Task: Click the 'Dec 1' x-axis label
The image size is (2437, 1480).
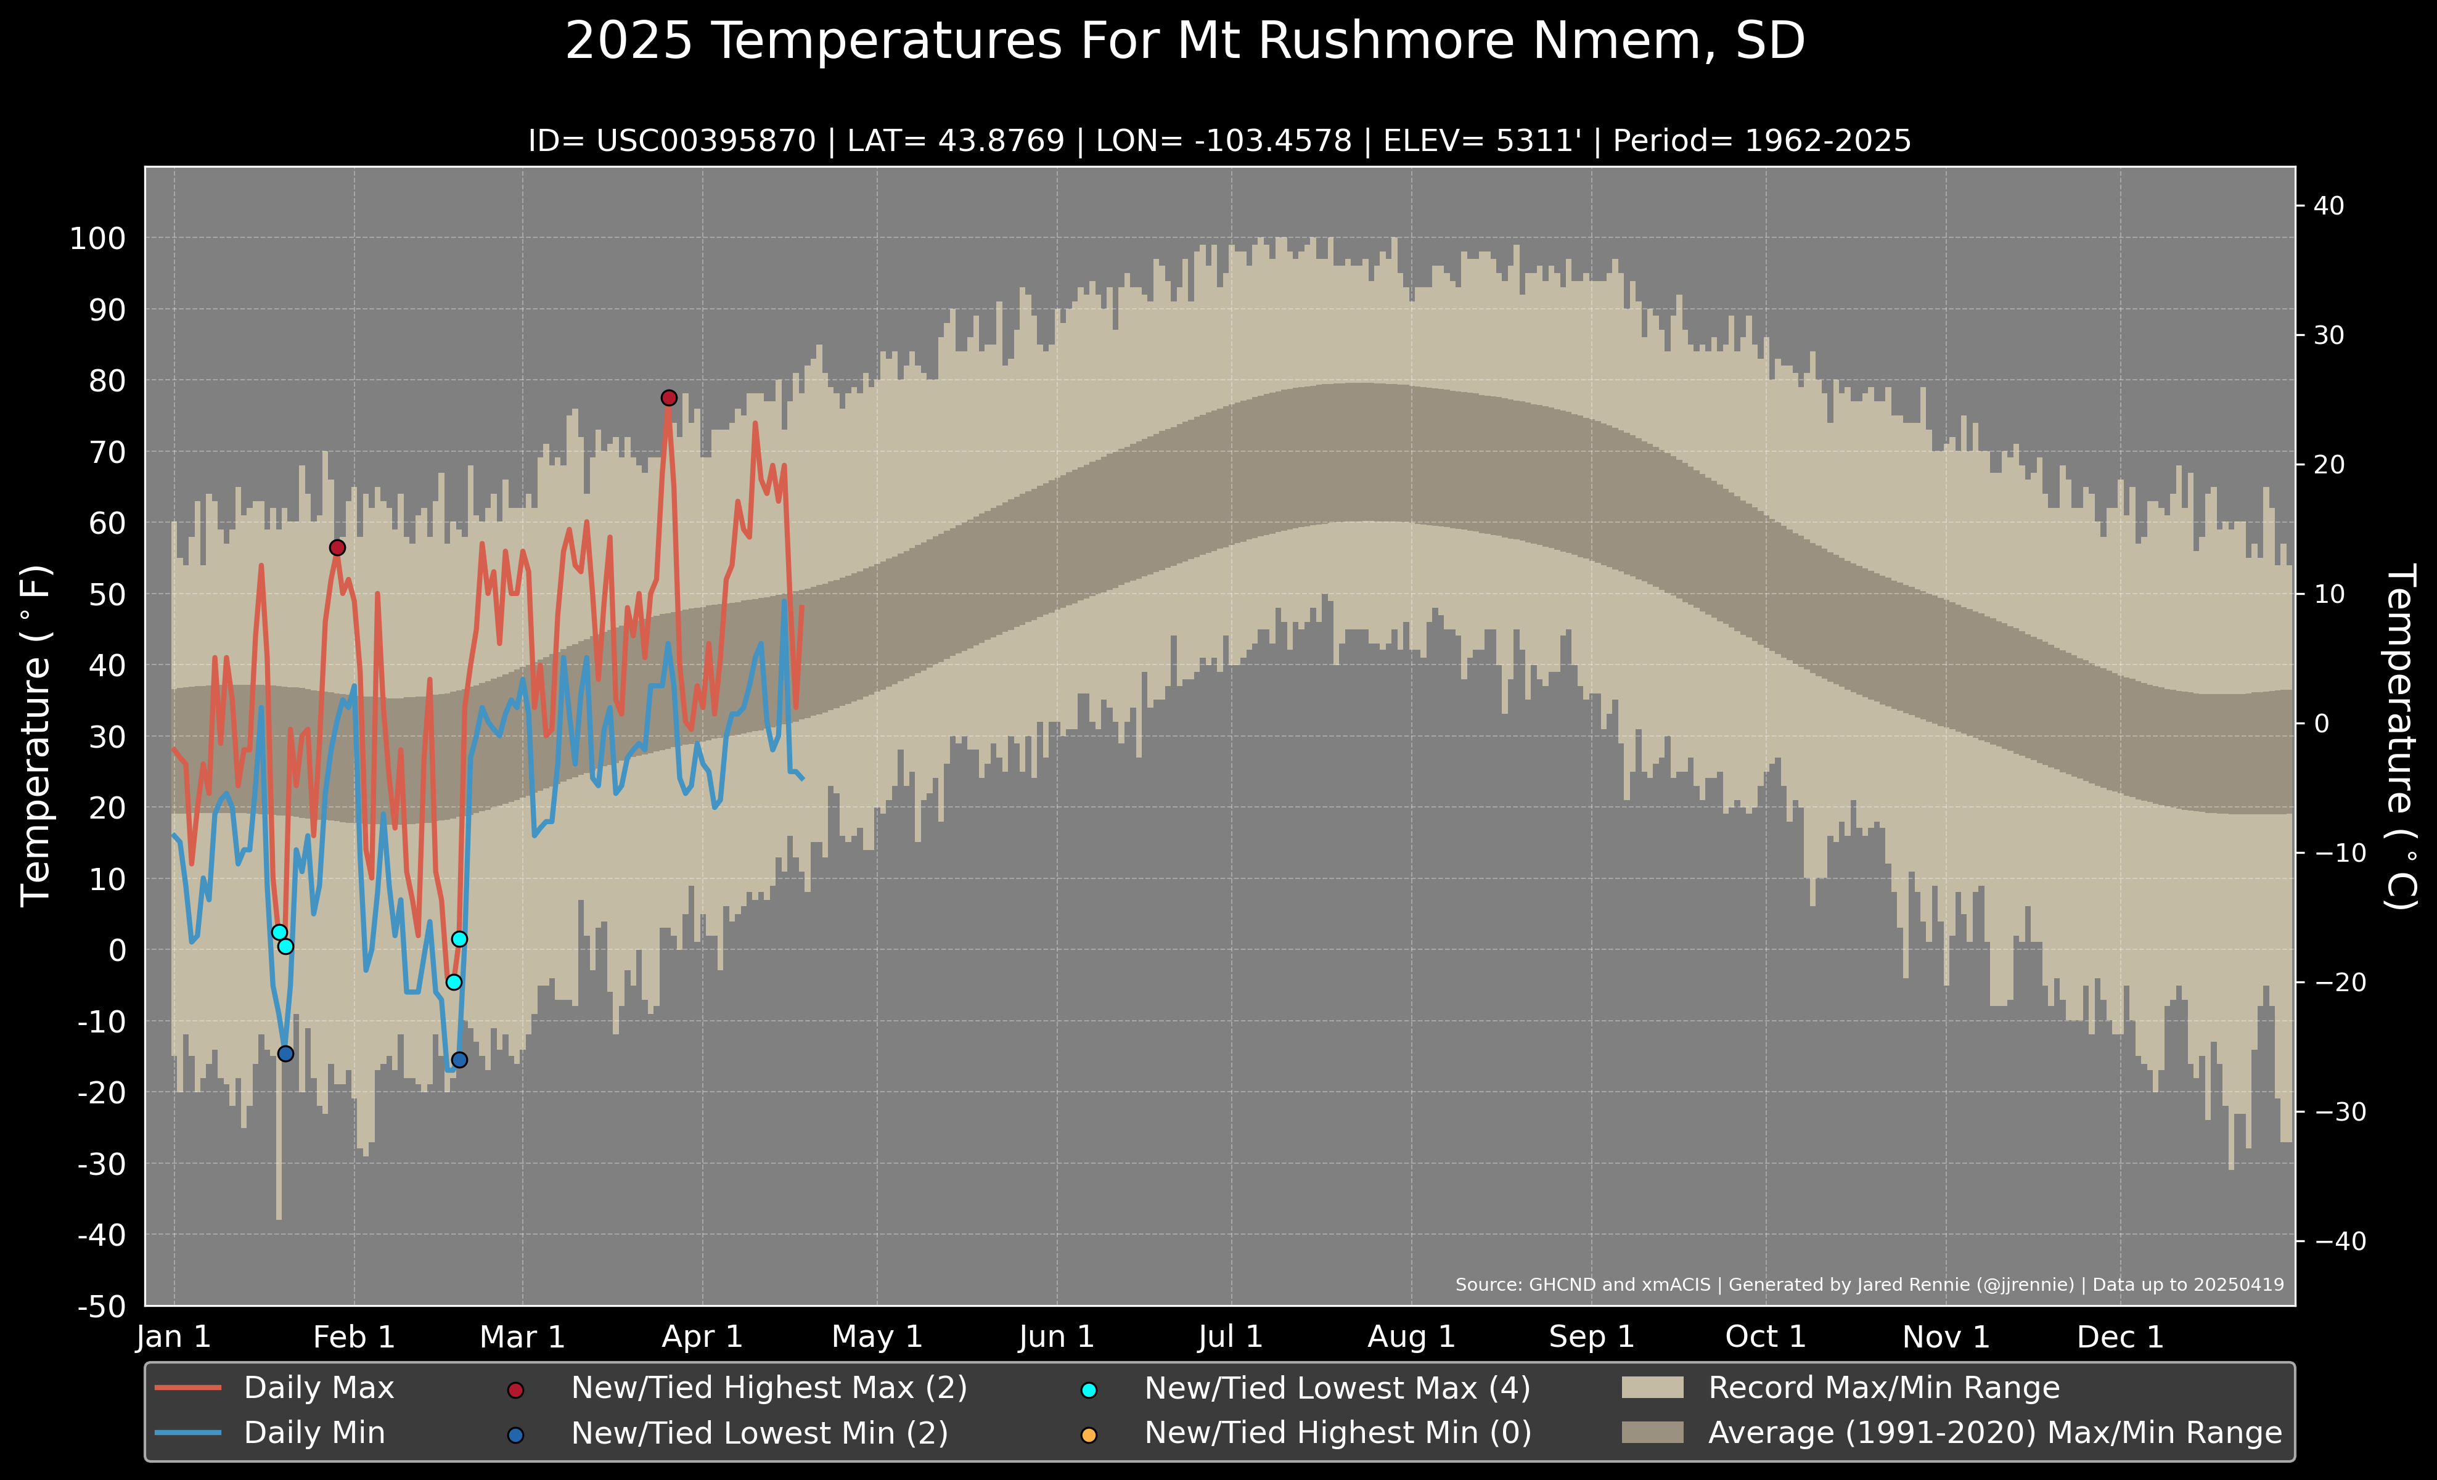Action: click(x=2121, y=1336)
